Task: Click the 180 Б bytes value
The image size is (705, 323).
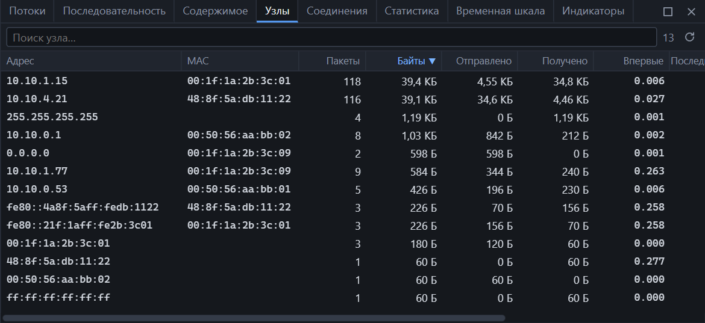Action: [424, 244]
